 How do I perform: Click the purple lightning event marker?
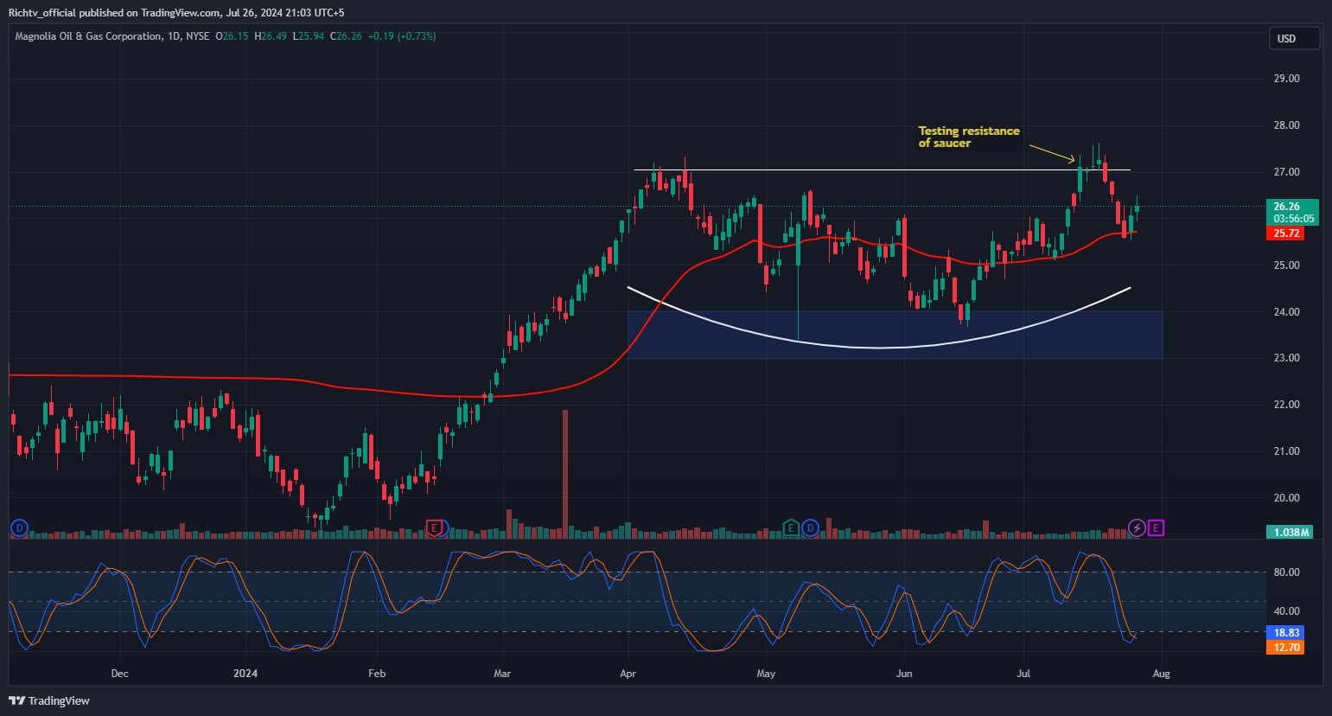[1138, 527]
